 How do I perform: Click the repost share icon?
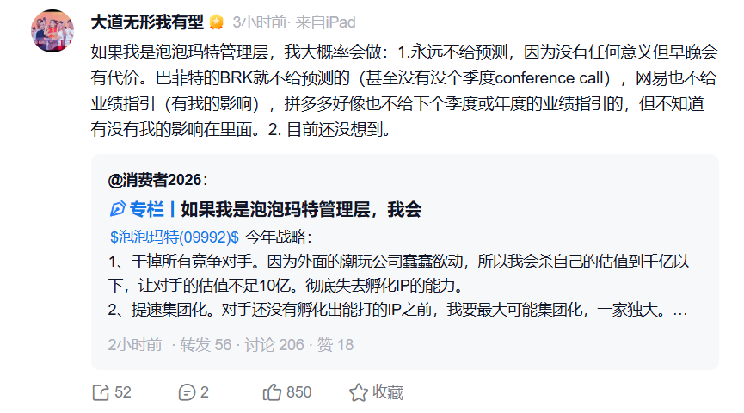100,392
